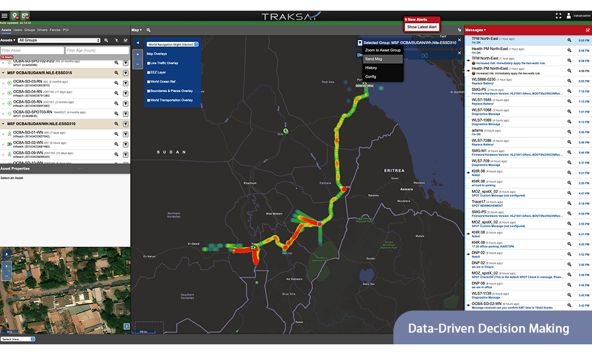The width and height of the screenshot is (592, 355).
Task: Click the clear filter icon in Assets toolbar
Action: pyautogui.click(x=116, y=40)
